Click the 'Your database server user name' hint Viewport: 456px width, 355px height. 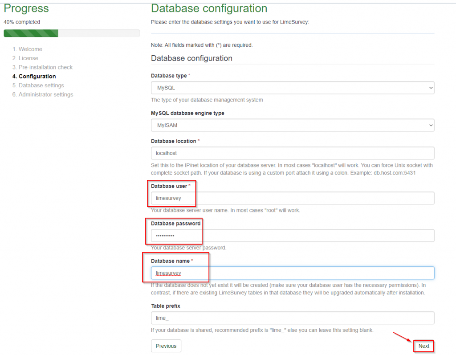point(225,210)
